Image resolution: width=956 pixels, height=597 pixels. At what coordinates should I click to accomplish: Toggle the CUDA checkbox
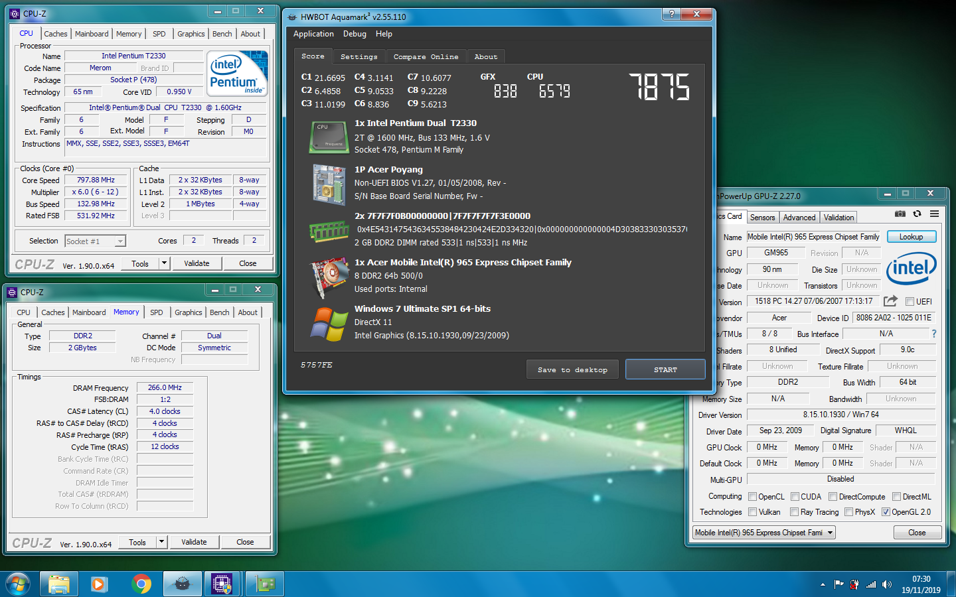(x=795, y=497)
